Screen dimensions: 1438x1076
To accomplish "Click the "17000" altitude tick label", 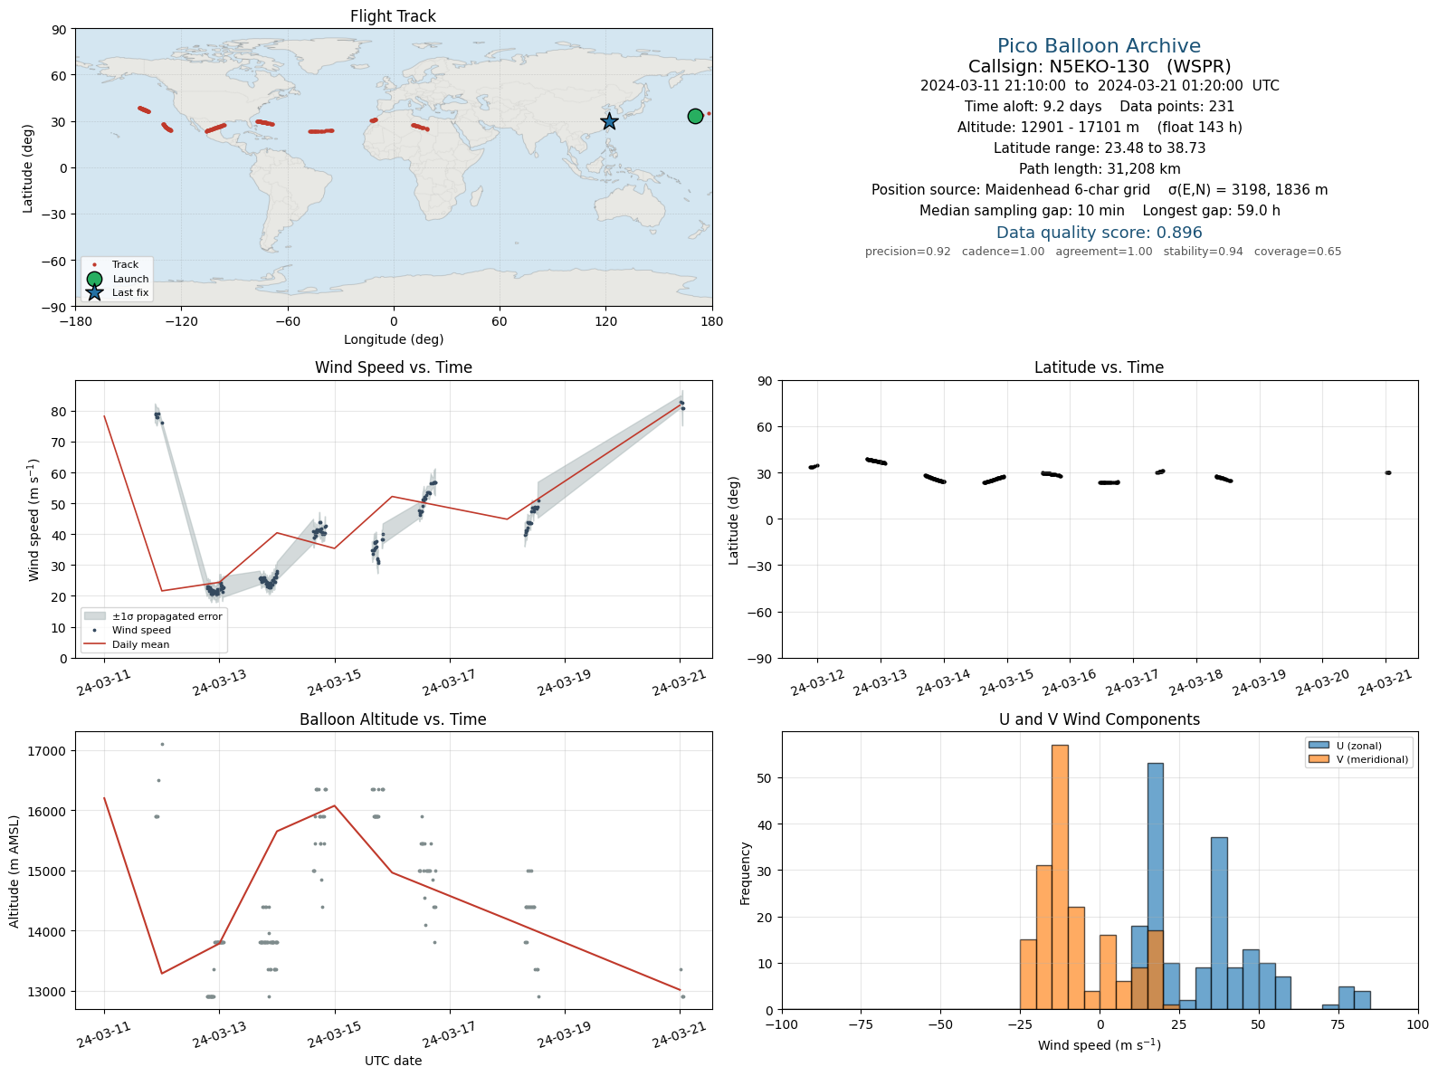I will (48, 751).
